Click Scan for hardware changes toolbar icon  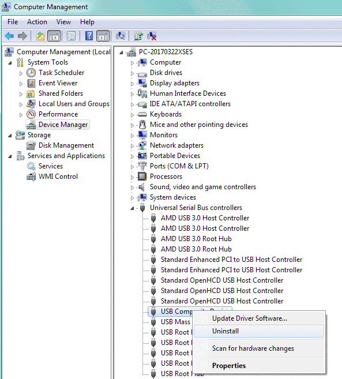(x=121, y=36)
